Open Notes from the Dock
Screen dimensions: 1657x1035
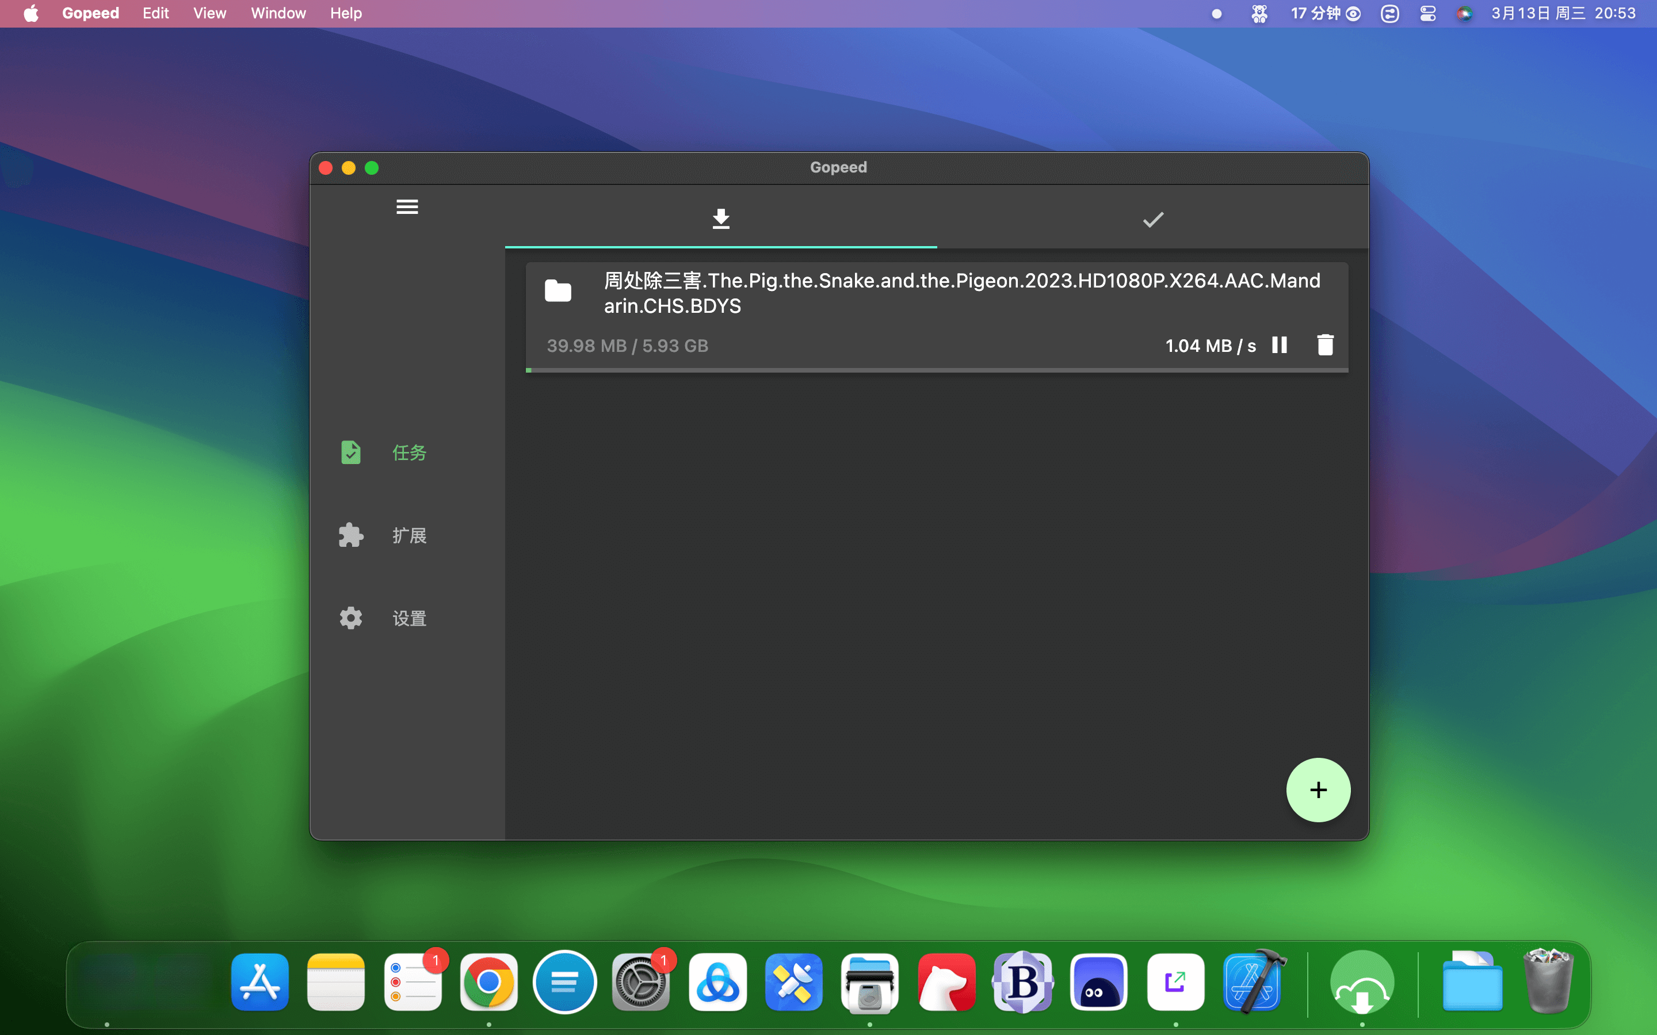pos(335,982)
